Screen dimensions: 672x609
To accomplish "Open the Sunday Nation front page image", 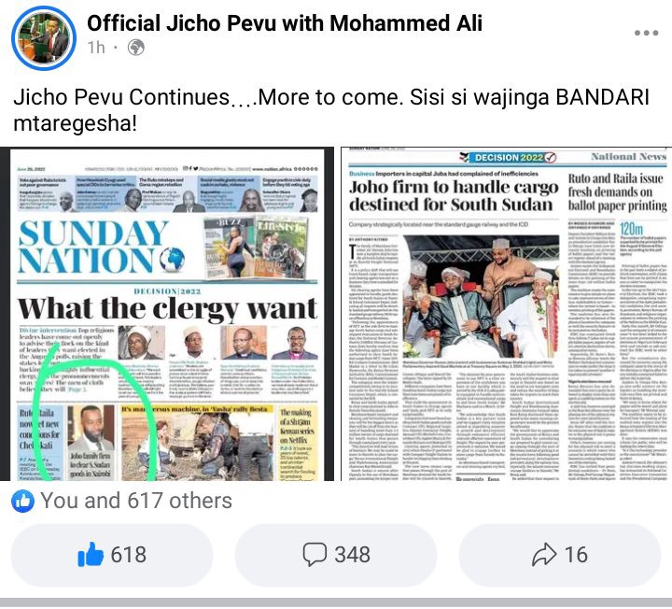I will point(167,314).
